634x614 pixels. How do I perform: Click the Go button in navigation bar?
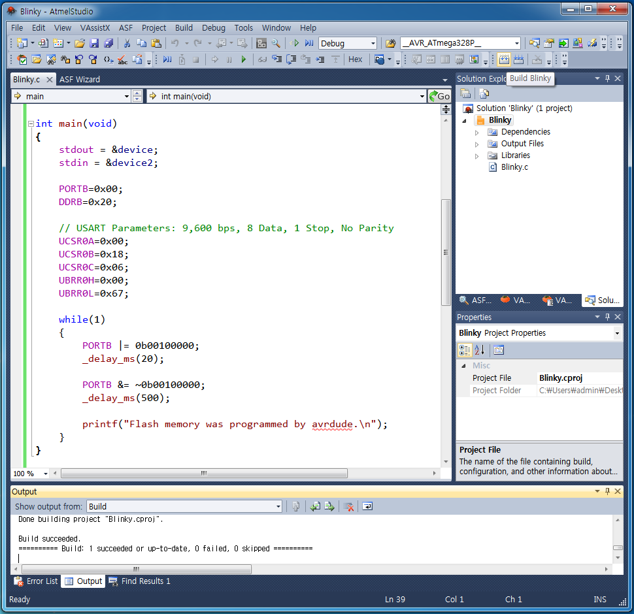[x=439, y=96]
